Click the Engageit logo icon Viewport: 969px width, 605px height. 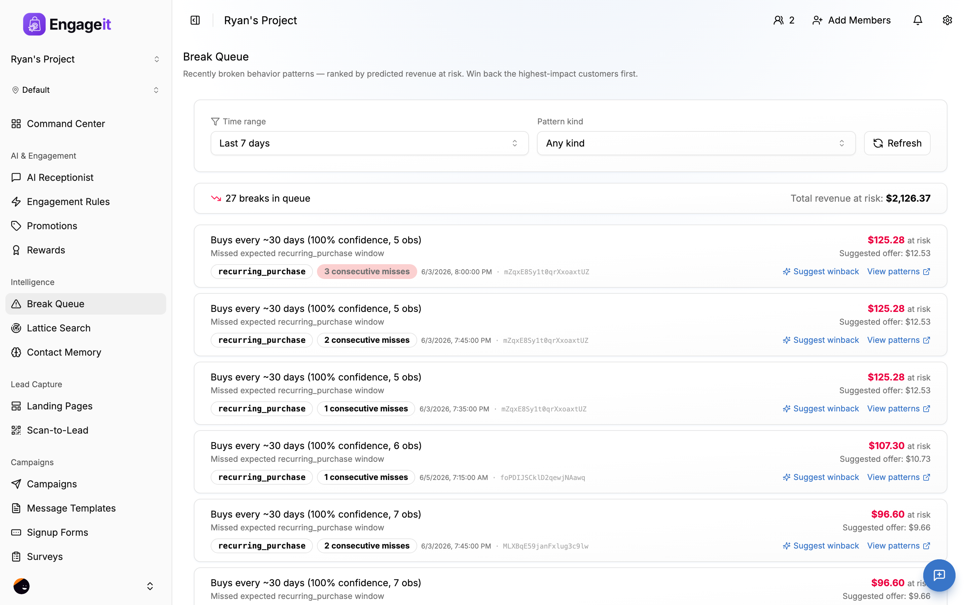coord(34,24)
